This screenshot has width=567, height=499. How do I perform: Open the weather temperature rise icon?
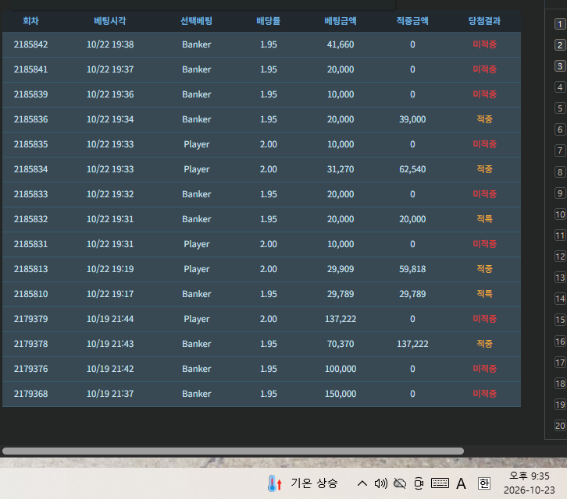point(275,483)
